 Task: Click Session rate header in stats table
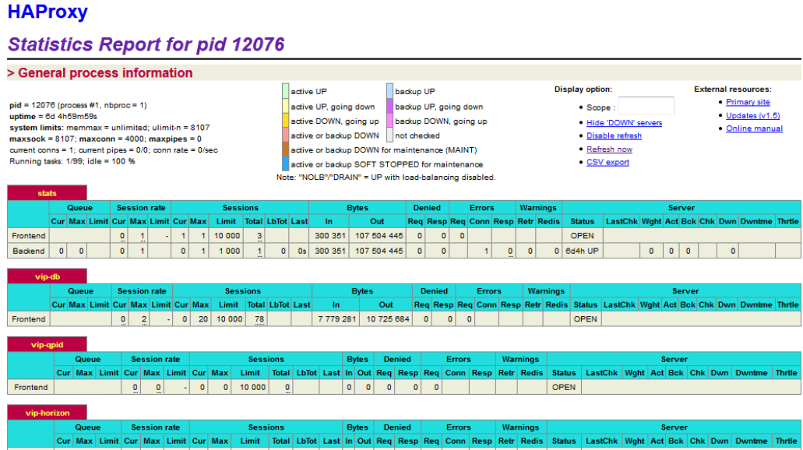pyautogui.click(x=141, y=207)
